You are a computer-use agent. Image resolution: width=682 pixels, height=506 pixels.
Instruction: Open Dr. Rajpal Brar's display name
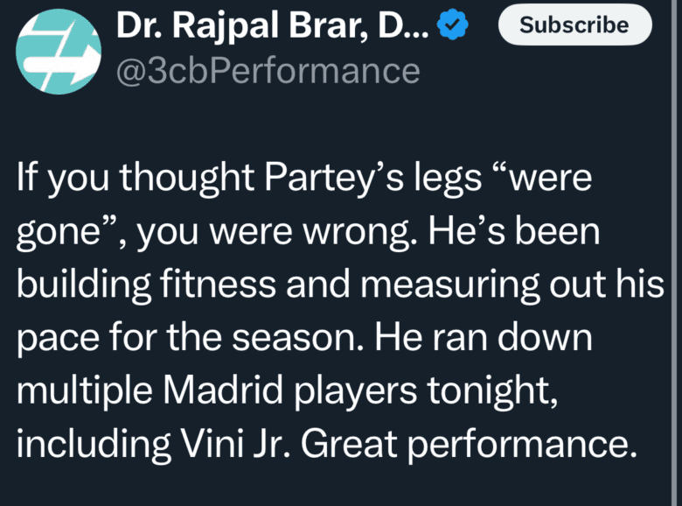tap(254, 28)
